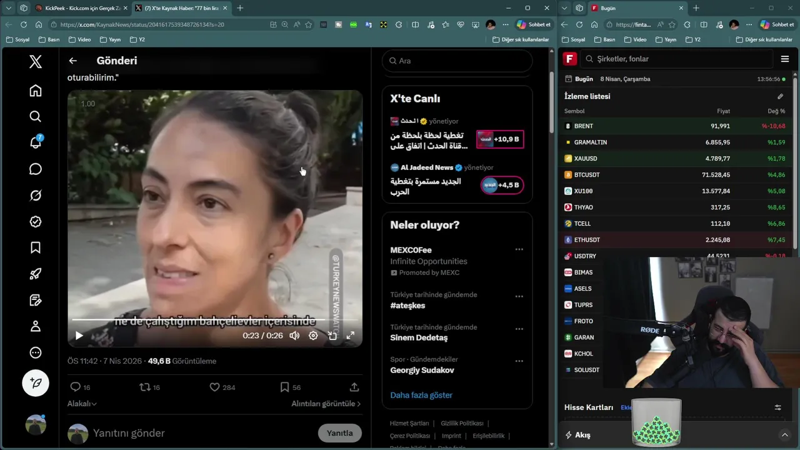Go back with the Gönderi back arrow

(73, 61)
